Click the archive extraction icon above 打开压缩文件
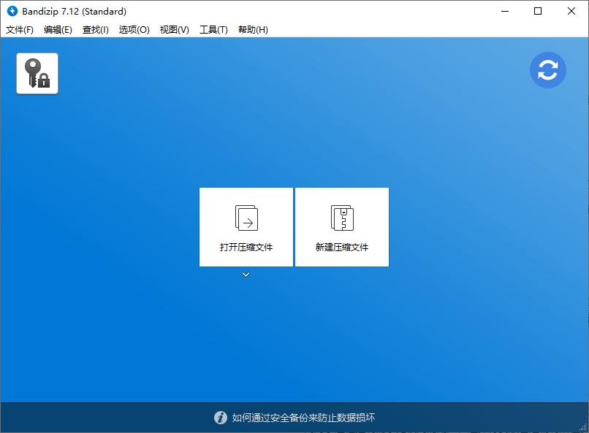The image size is (589, 433). click(x=246, y=217)
